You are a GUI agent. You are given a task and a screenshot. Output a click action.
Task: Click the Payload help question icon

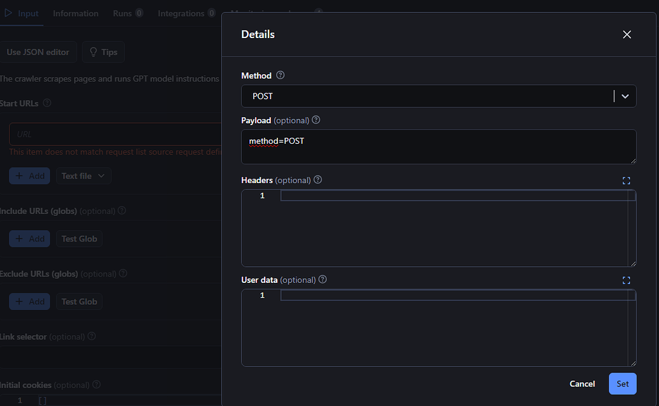316,120
